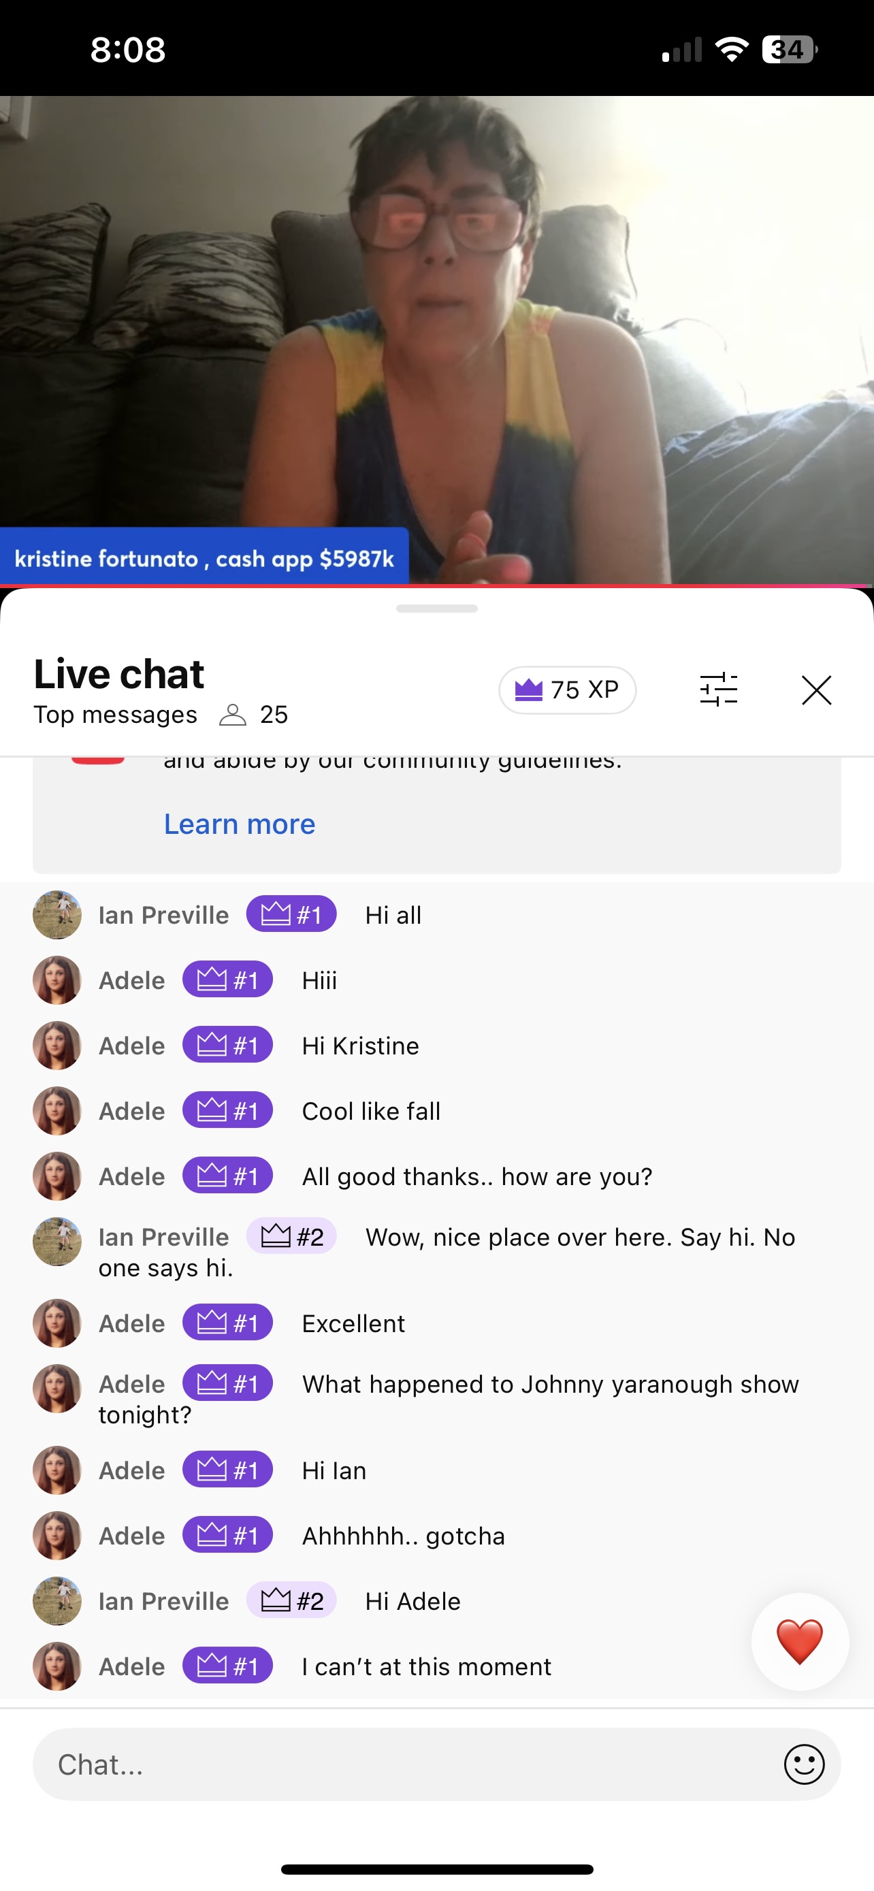874x1891 pixels.
Task: Tap the #2 badge beside "Wow, nice place"
Action: click(x=291, y=1236)
